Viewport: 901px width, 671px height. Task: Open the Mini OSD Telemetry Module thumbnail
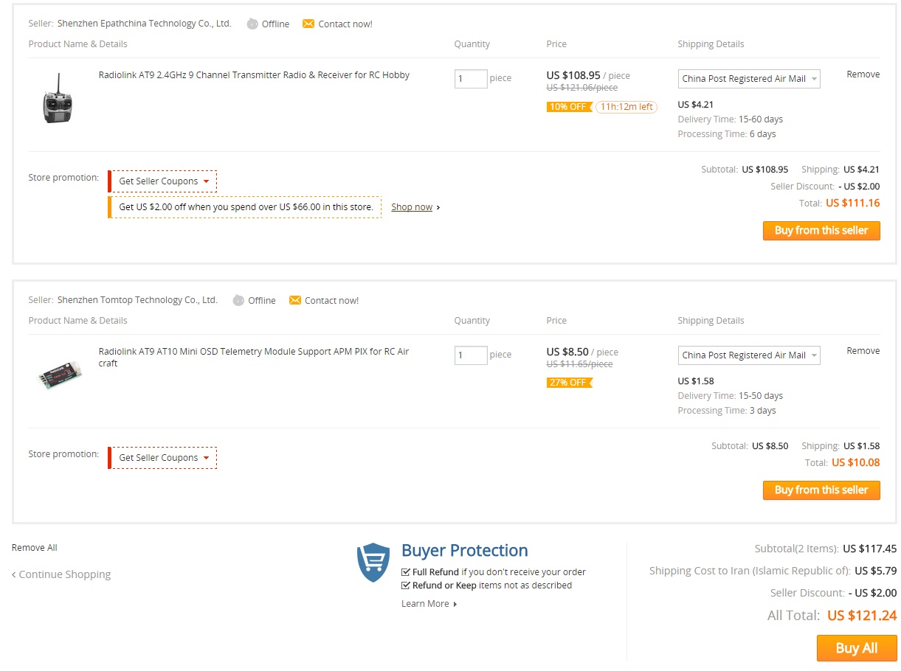pos(58,373)
